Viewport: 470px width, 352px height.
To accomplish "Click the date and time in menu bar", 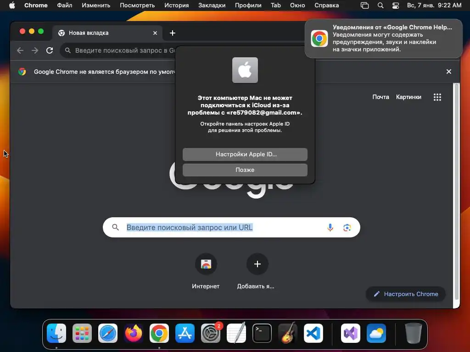I will coord(434,5).
